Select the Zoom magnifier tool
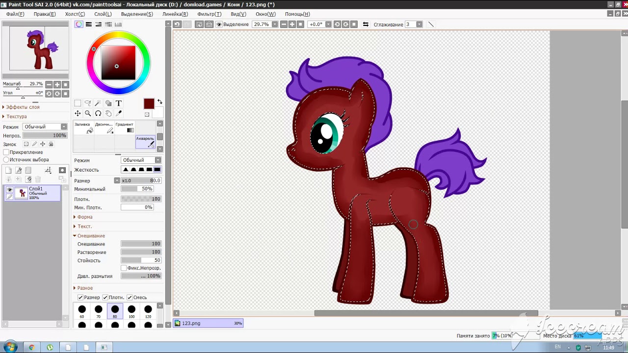Viewport: 628px width, 353px height. coord(88,113)
